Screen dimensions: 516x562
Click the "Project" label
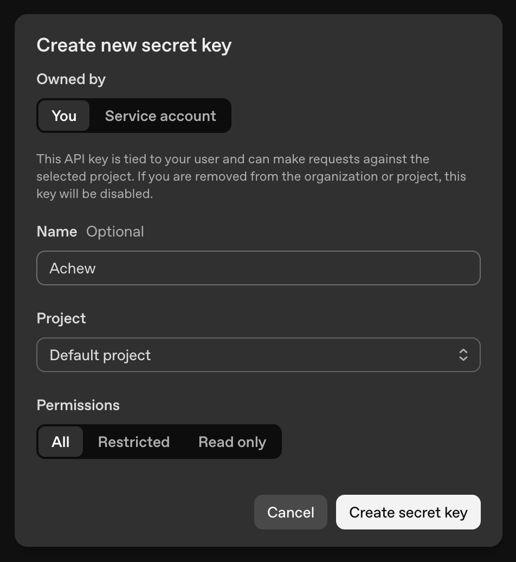tap(61, 318)
